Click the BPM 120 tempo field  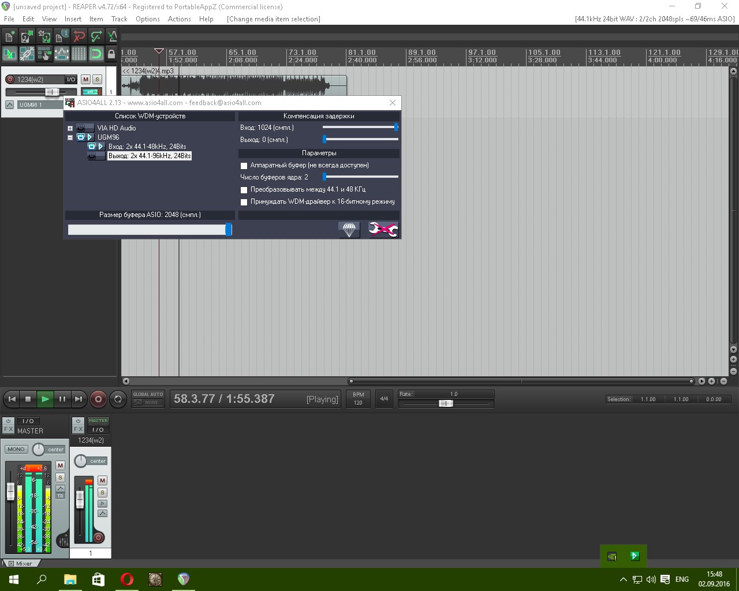[x=358, y=399]
